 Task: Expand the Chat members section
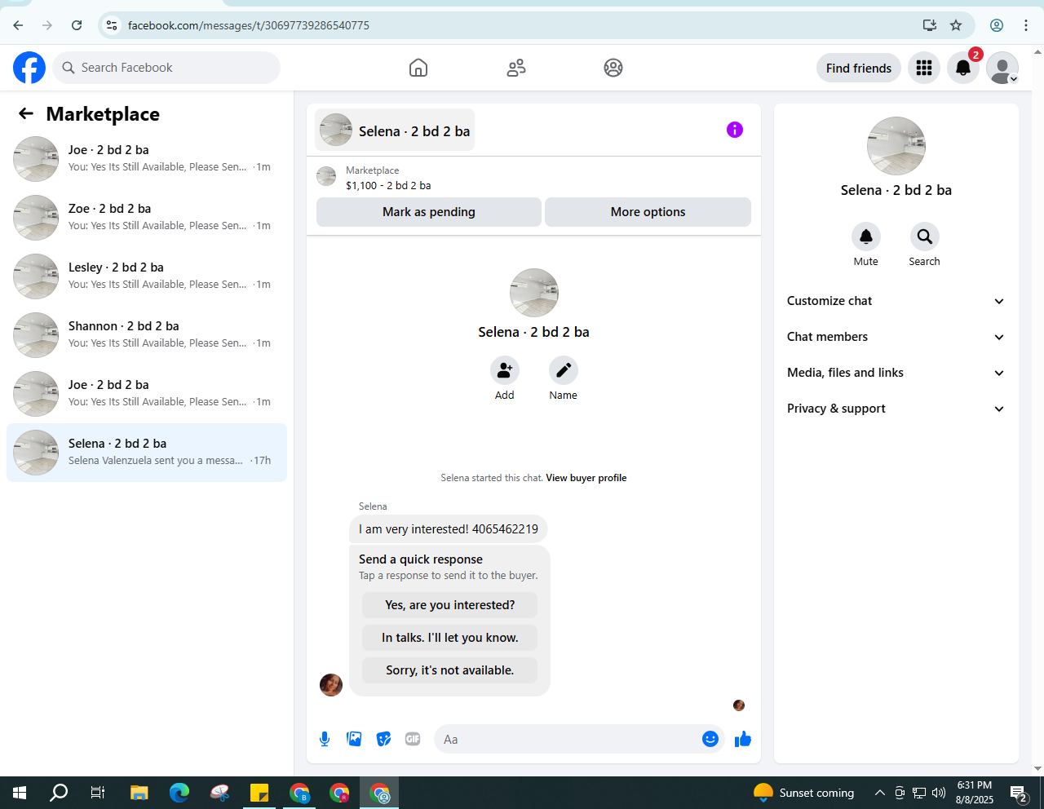(896, 337)
